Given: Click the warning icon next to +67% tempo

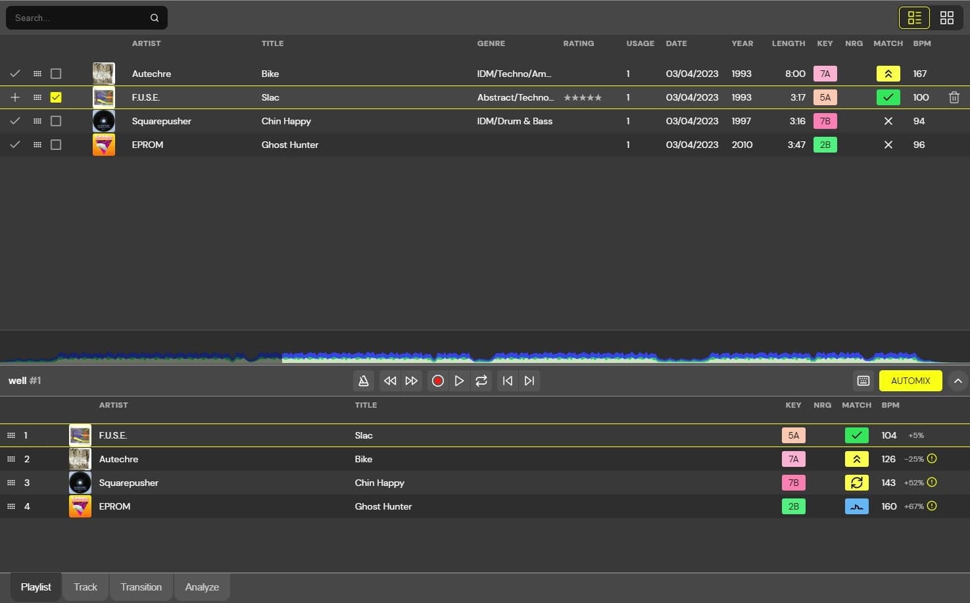Looking at the screenshot, I should pyautogui.click(x=932, y=506).
